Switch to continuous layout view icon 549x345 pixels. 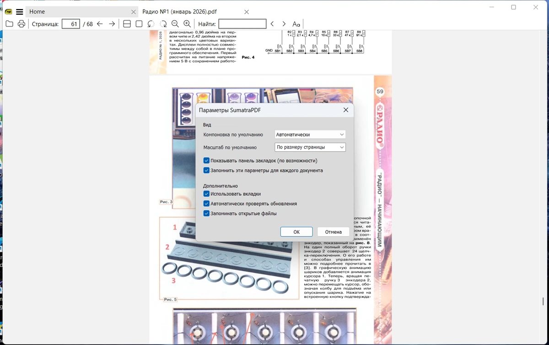(x=127, y=24)
